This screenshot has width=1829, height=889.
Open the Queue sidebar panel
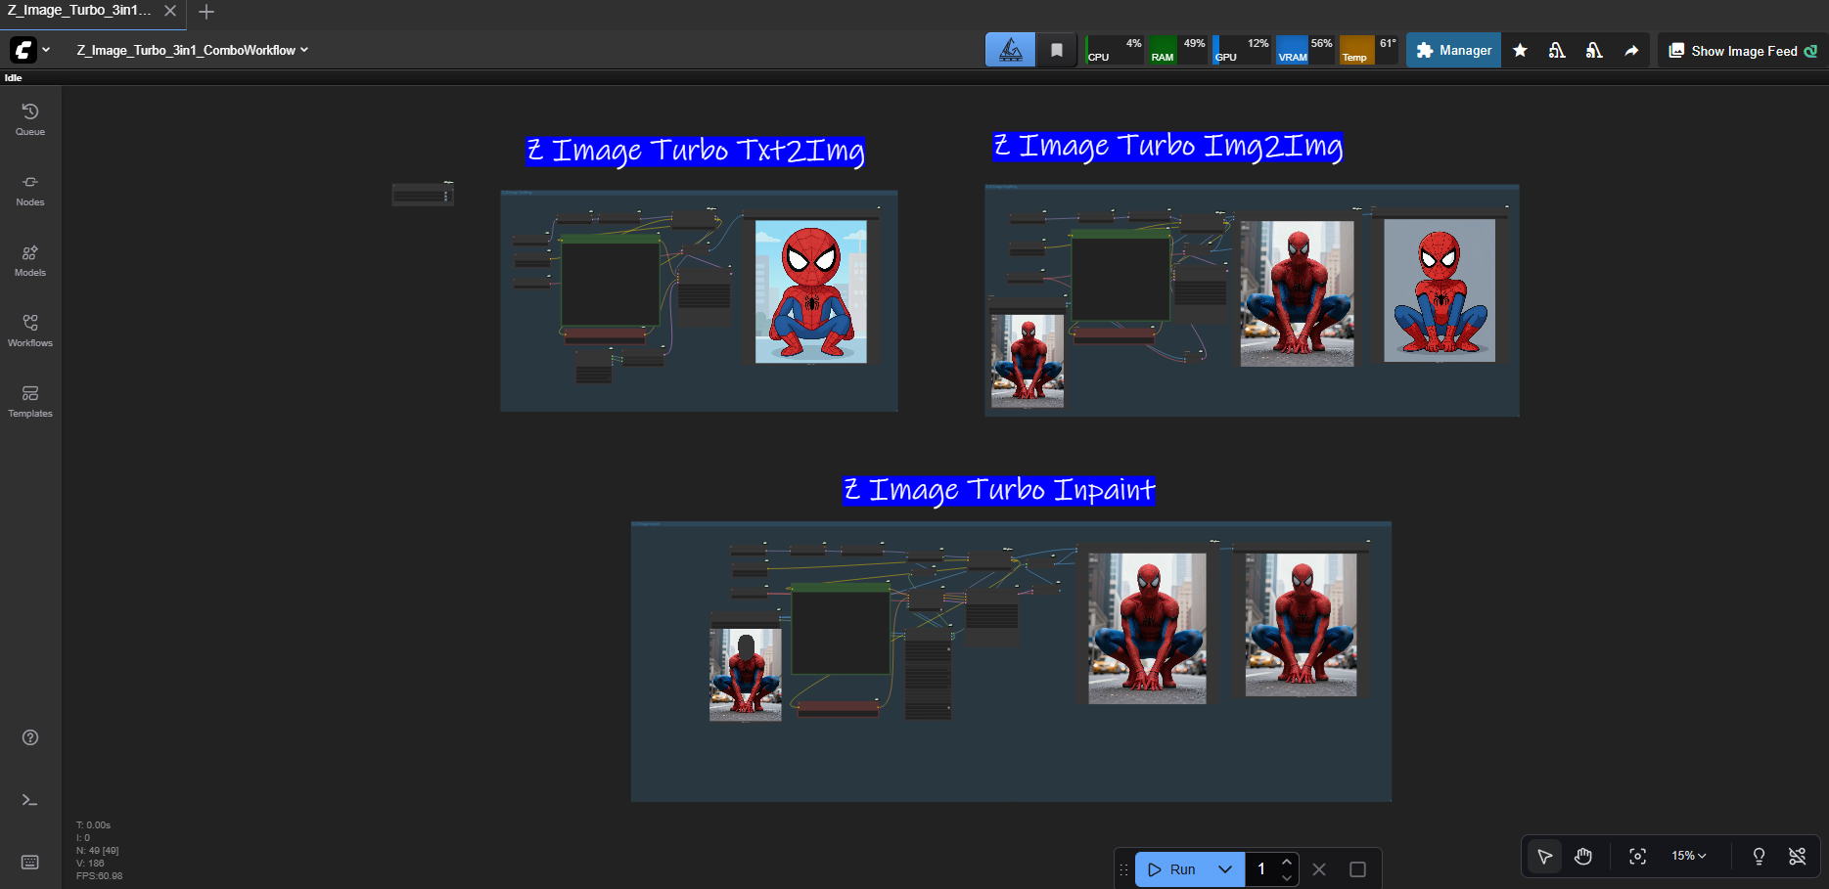pos(30,119)
